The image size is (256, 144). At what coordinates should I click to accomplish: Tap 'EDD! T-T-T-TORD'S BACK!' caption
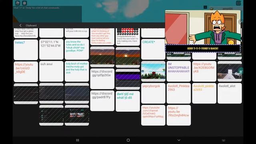point(203,48)
